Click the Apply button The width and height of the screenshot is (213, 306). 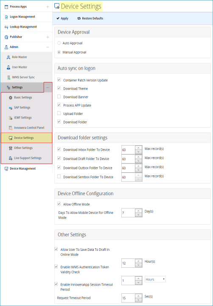[x=62, y=18]
